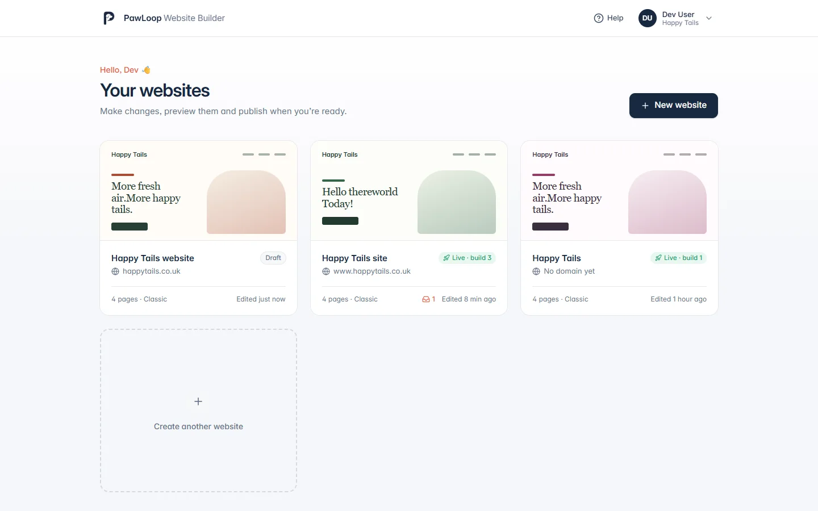Click Edited just now text
The height and width of the screenshot is (511, 818).
click(261, 299)
